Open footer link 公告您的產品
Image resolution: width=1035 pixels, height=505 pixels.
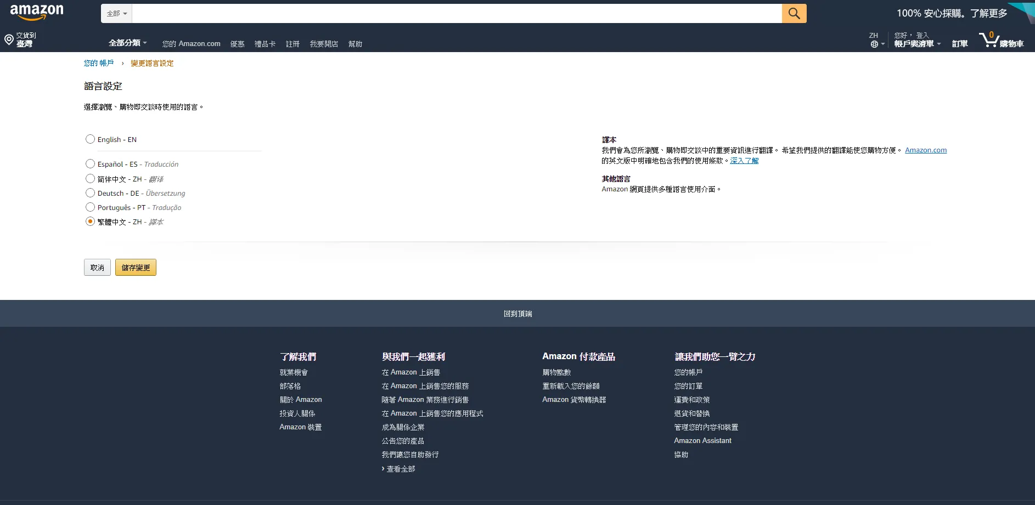[x=403, y=441]
